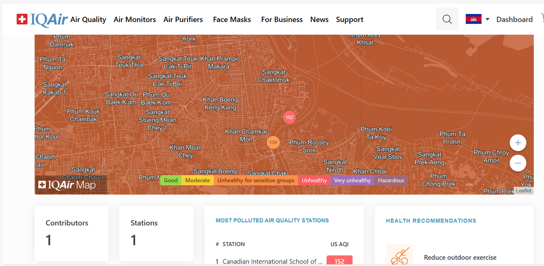The width and height of the screenshot is (544, 266).
Task: Open the Face Masks menu
Action: click(x=232, y=20)
